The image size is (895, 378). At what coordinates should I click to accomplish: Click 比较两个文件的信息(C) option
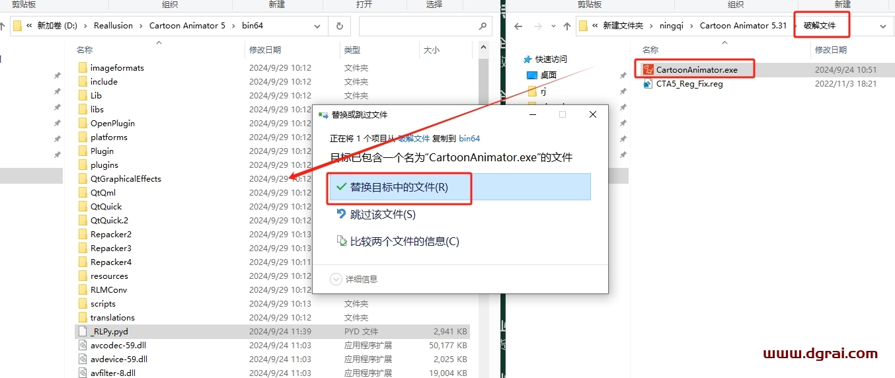(x=404, y=241)
